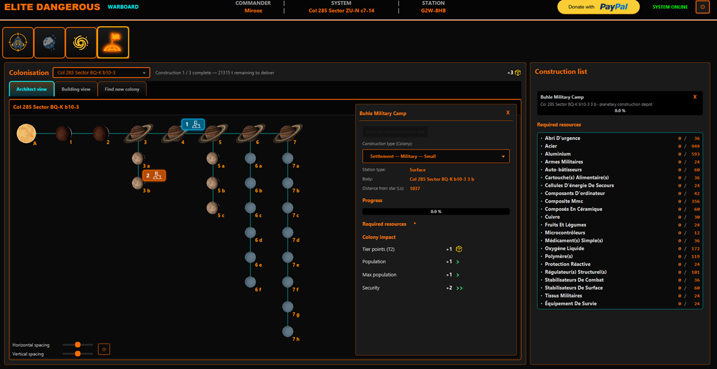Click Régulateur(s) Structurel(s) resource row

pos(619,272)
